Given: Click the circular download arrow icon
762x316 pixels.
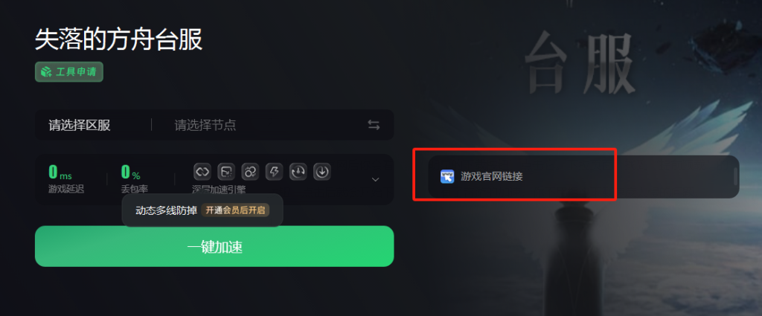Looking at the screenshot, I should 322,171.
